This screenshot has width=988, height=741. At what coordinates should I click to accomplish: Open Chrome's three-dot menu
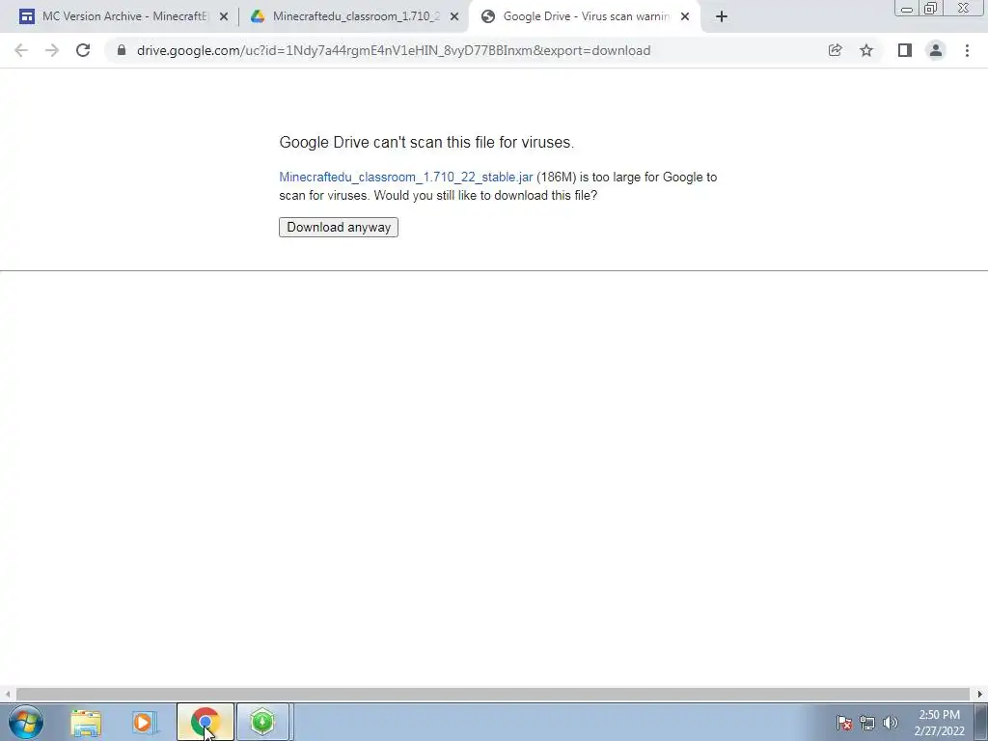click(x=967, y=50)
